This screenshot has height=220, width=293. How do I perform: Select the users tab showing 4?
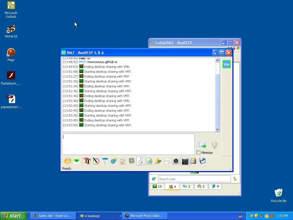[x=172, y=186]
